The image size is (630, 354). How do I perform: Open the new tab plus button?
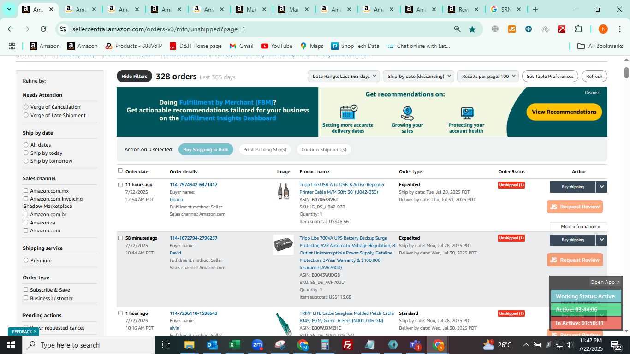(535, 9)
